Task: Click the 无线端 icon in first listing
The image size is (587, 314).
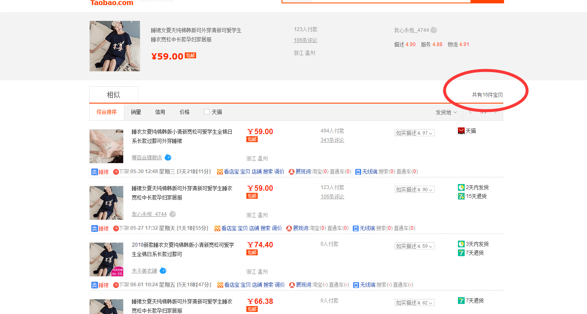Action: [x=358, y=172]
